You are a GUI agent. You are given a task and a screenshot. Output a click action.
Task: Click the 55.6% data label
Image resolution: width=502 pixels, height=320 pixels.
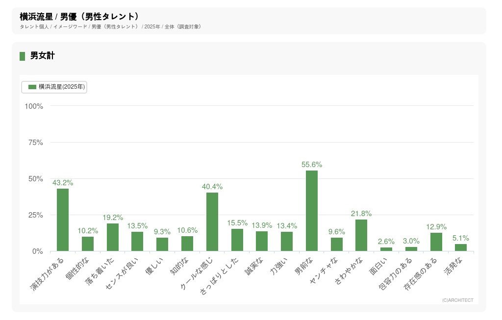click(312, 165)
